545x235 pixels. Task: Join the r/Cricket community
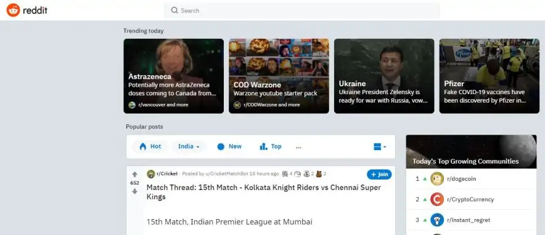379,174
